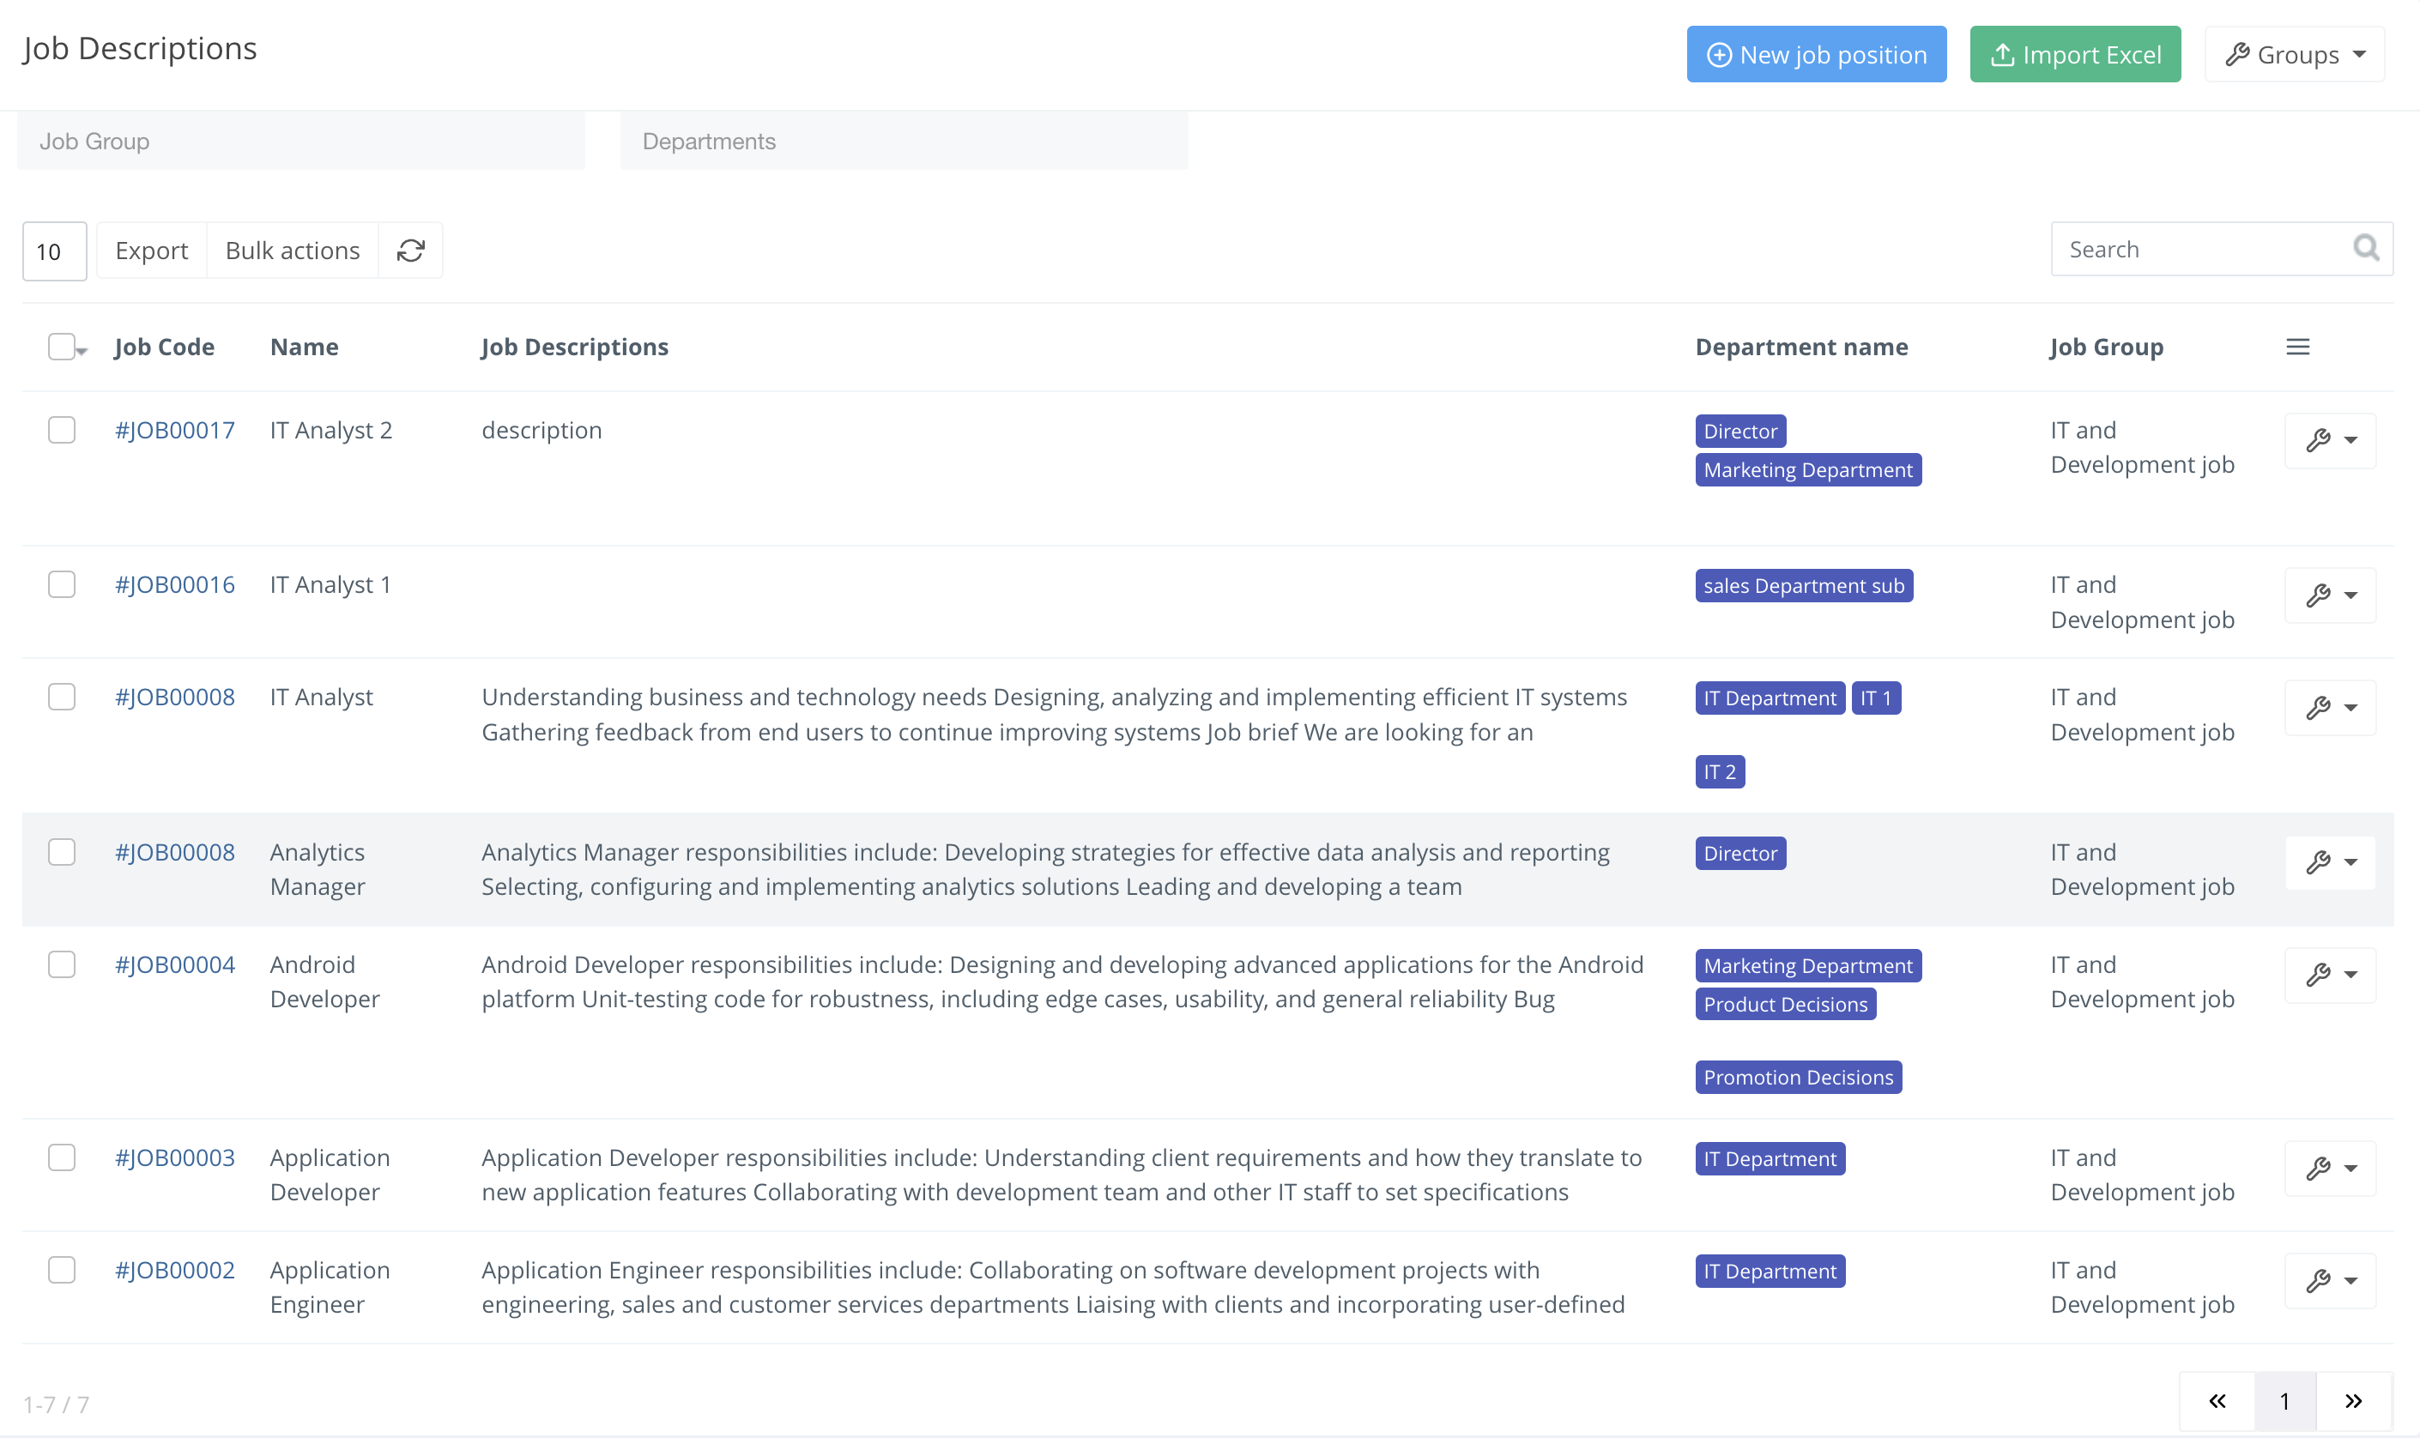Open the #JOB00004 job code link

pyautogui.click(x=174, y=964)
